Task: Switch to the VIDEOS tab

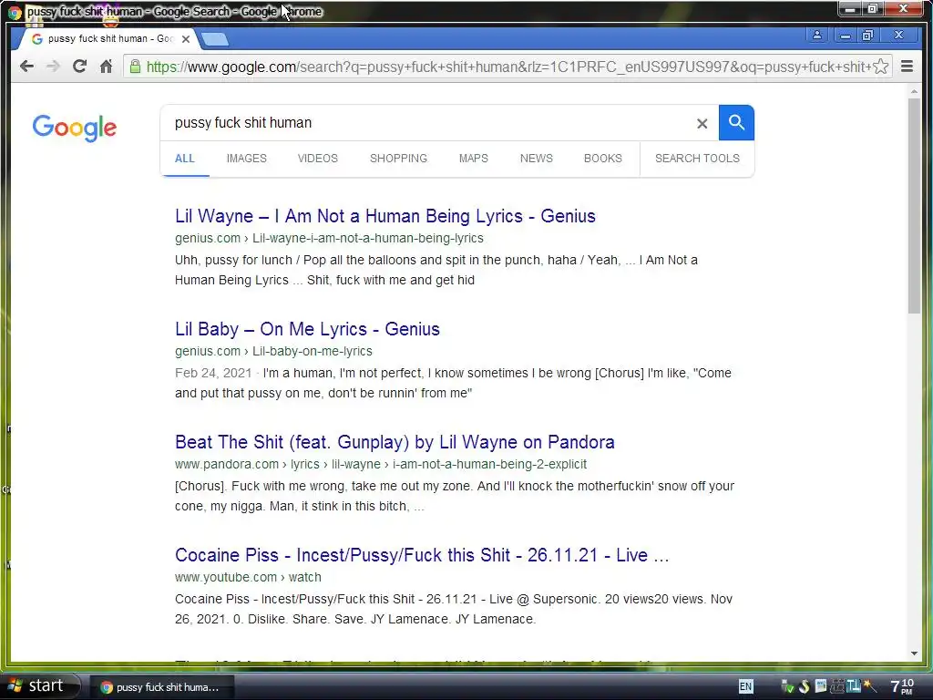Action: (318, 159)
